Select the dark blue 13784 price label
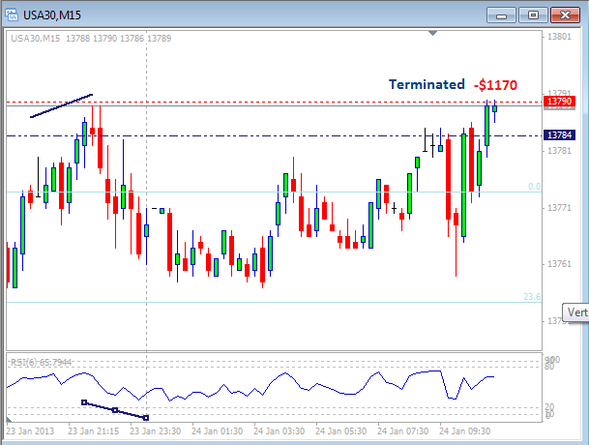This screenshot has width=589, height=445. coord(559,134)
